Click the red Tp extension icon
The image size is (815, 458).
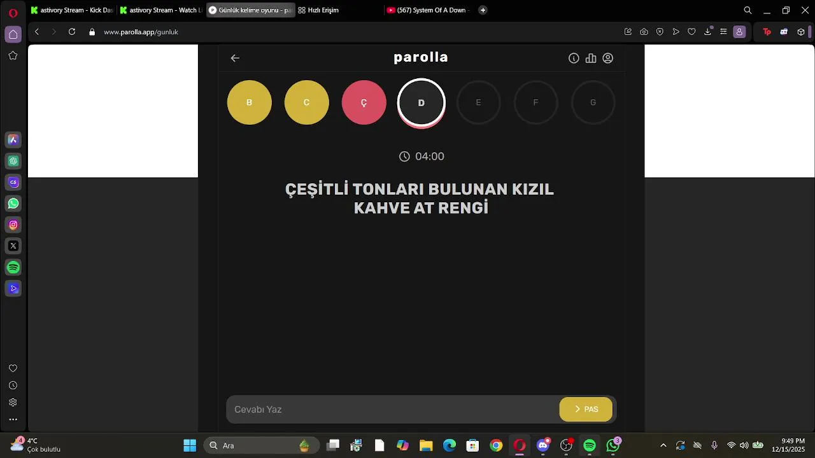tap(767, 32)
